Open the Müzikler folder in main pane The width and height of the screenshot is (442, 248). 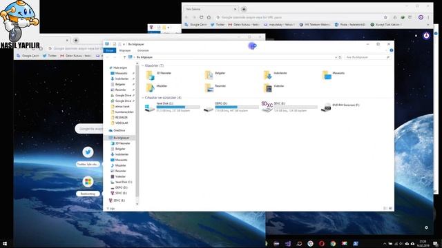pos(157,87)
